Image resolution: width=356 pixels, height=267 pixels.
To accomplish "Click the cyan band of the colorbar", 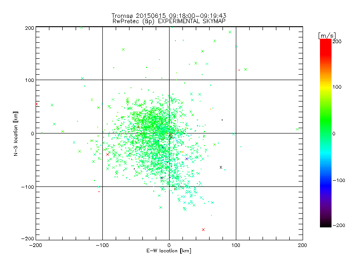I will 326,154.
